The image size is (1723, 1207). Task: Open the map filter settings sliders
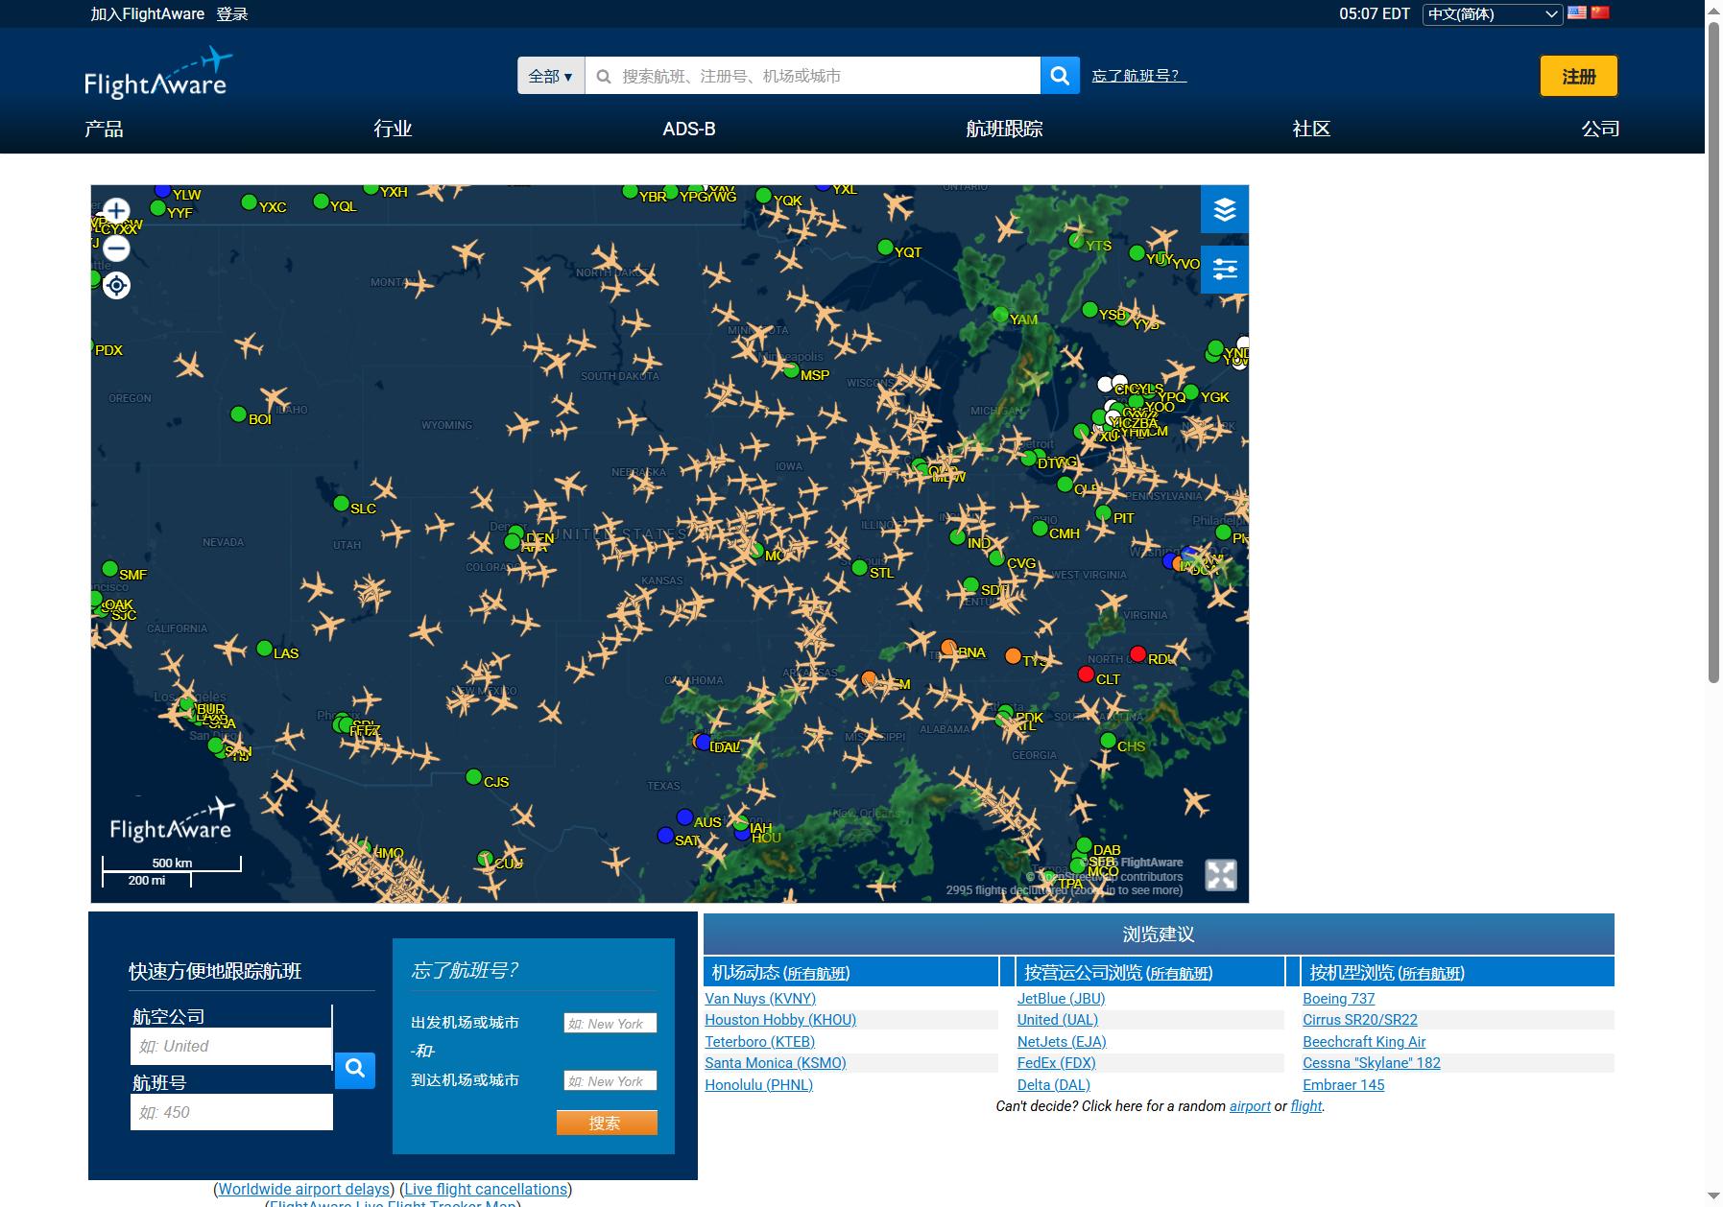(1224, 270)
